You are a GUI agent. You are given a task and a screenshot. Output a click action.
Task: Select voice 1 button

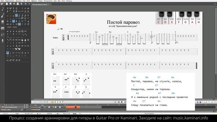[x=53, y=102]
